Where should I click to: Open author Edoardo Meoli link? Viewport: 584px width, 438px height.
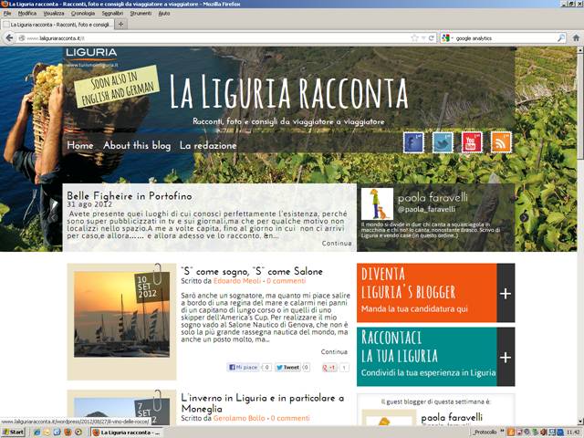pos(237,281)
